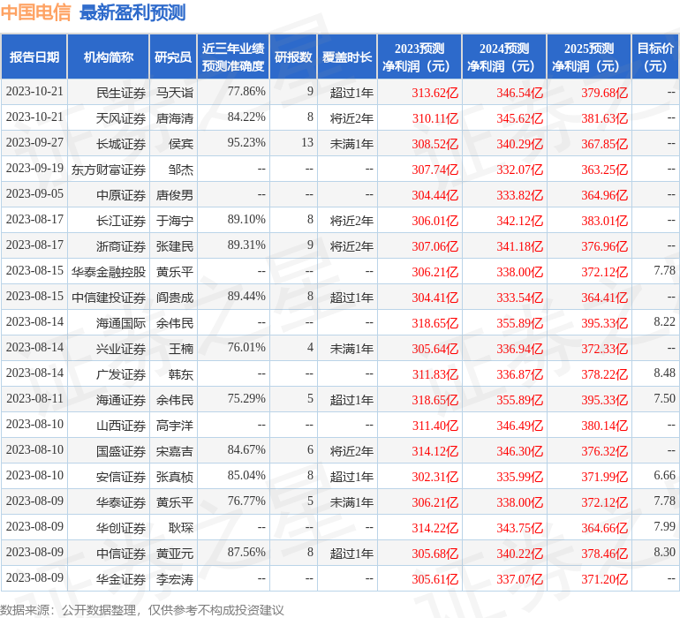Click the 最新盈利预测 heading

tap(132, 12)
